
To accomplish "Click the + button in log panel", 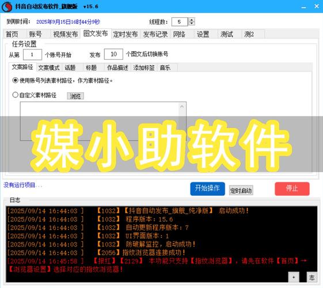I will [294, 277].
